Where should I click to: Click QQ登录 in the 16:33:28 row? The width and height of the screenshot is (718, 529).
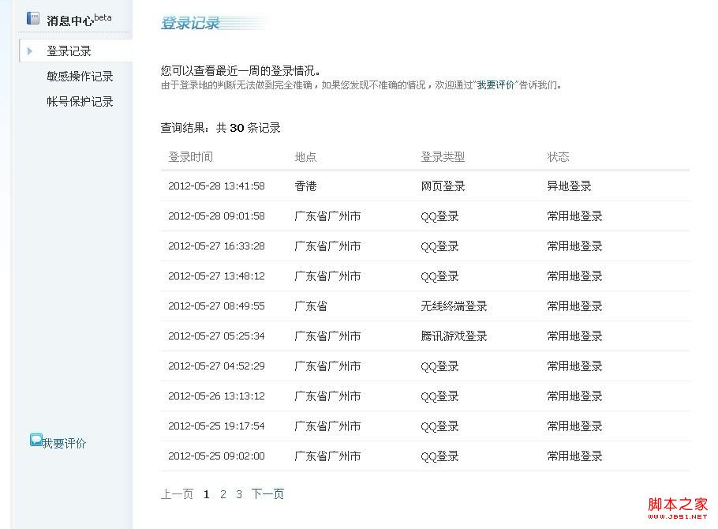tap(439, 246)
